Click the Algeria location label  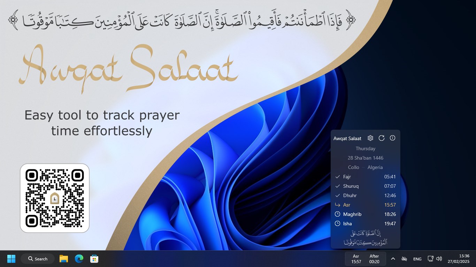tap(375, 167)
